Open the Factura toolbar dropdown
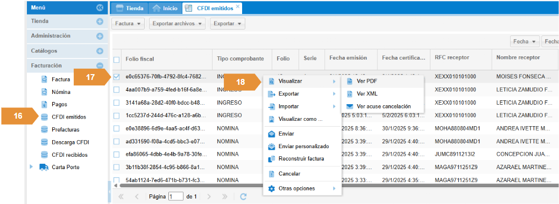 point(128,24)
